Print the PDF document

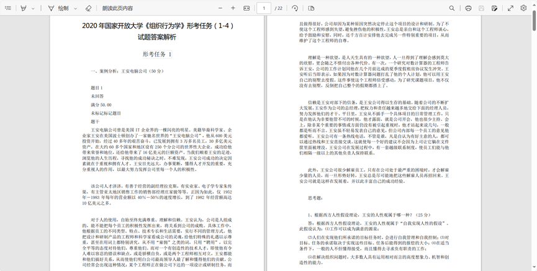click(x=468, y=8)
